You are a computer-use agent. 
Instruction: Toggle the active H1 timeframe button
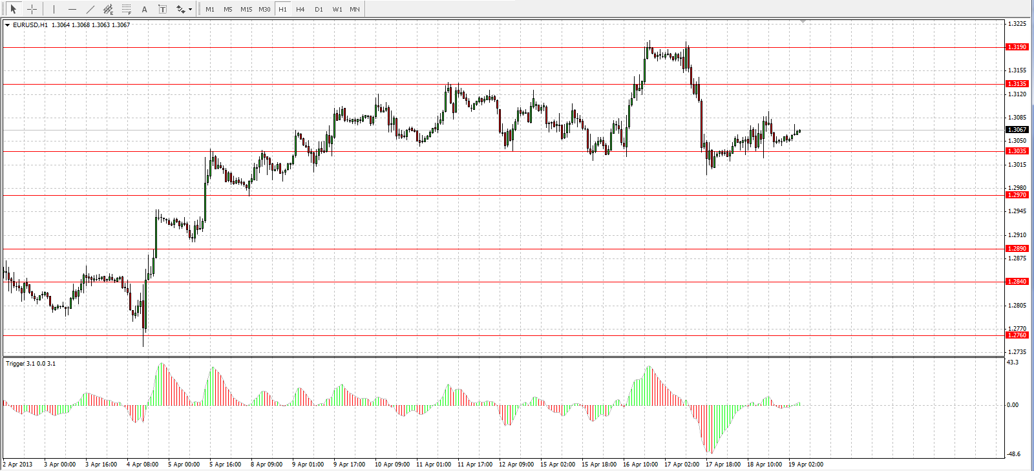[282, 9]
